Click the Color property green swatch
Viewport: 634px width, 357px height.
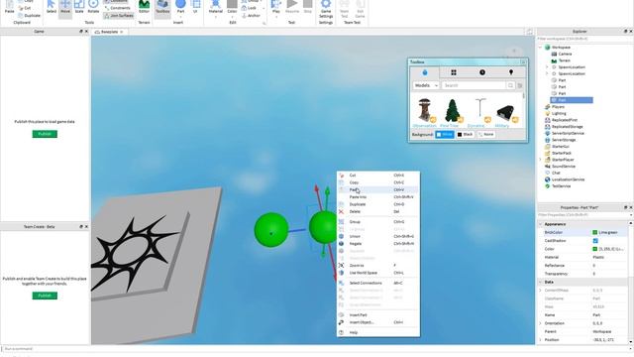pyautogui.click(x=594, y=249)
